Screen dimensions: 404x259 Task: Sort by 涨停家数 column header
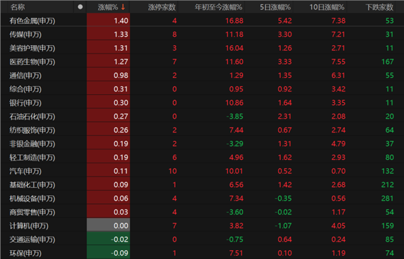point(162,7)
